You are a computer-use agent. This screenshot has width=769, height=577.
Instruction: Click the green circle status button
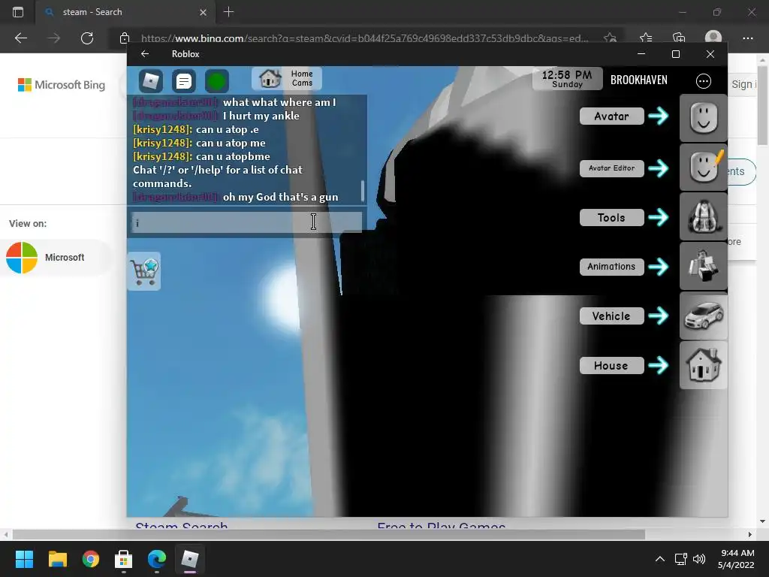click(x=217, y=81)
